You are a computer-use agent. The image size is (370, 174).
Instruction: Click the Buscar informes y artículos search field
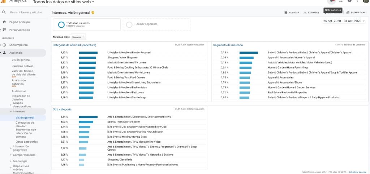[x=26, y=12]
